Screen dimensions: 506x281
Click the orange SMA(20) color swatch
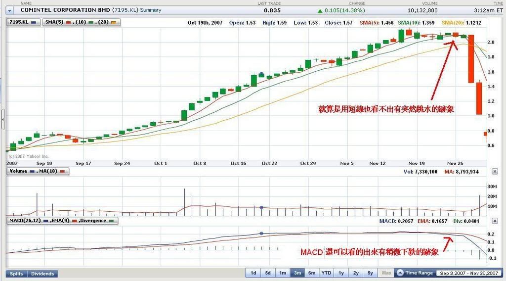pos(114,22)
